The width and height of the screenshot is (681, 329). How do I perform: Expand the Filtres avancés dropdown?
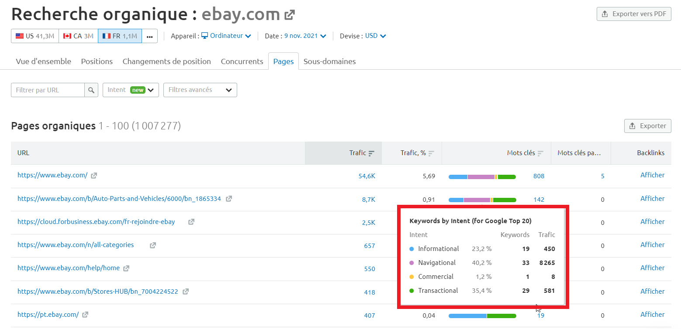click(x=200, y=90)
